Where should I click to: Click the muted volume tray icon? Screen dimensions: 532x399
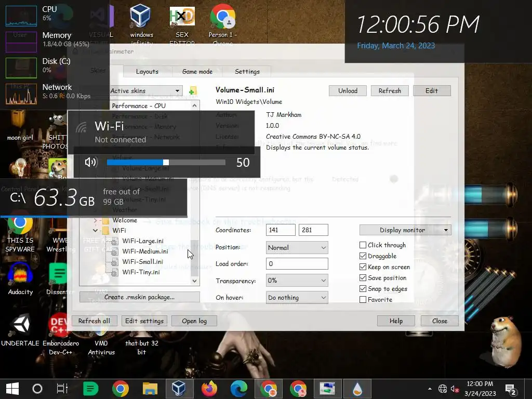coord(455,389)
